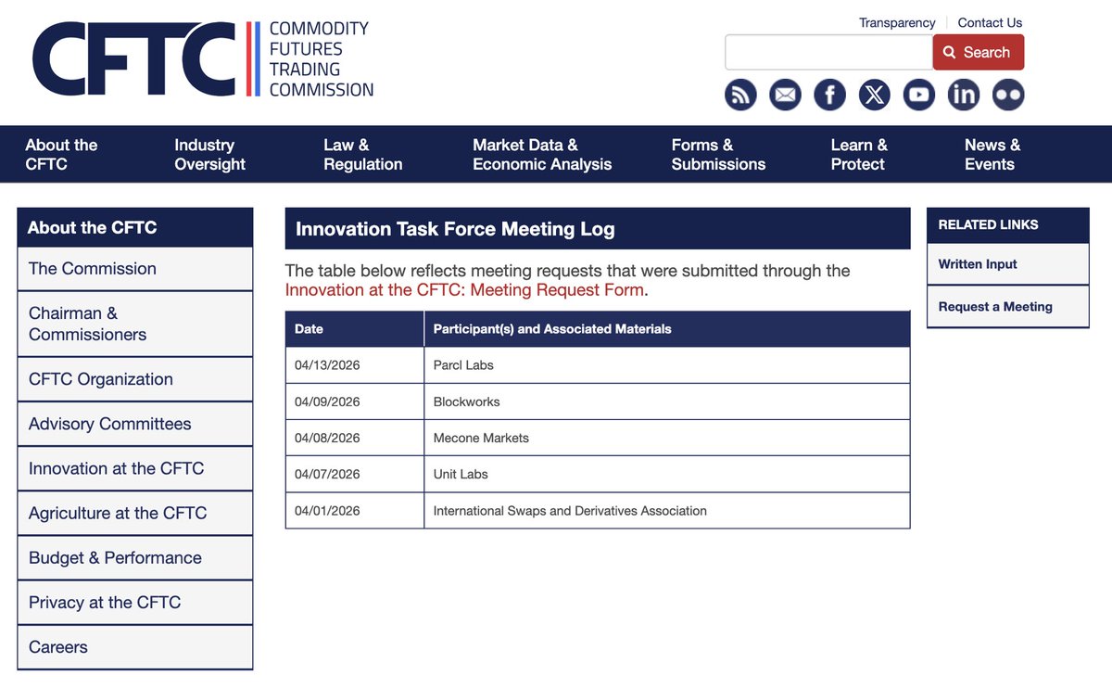1112x688 pixels.
Task: Click the Participant(s) and Associated Materials header
Action: [667, 329]
